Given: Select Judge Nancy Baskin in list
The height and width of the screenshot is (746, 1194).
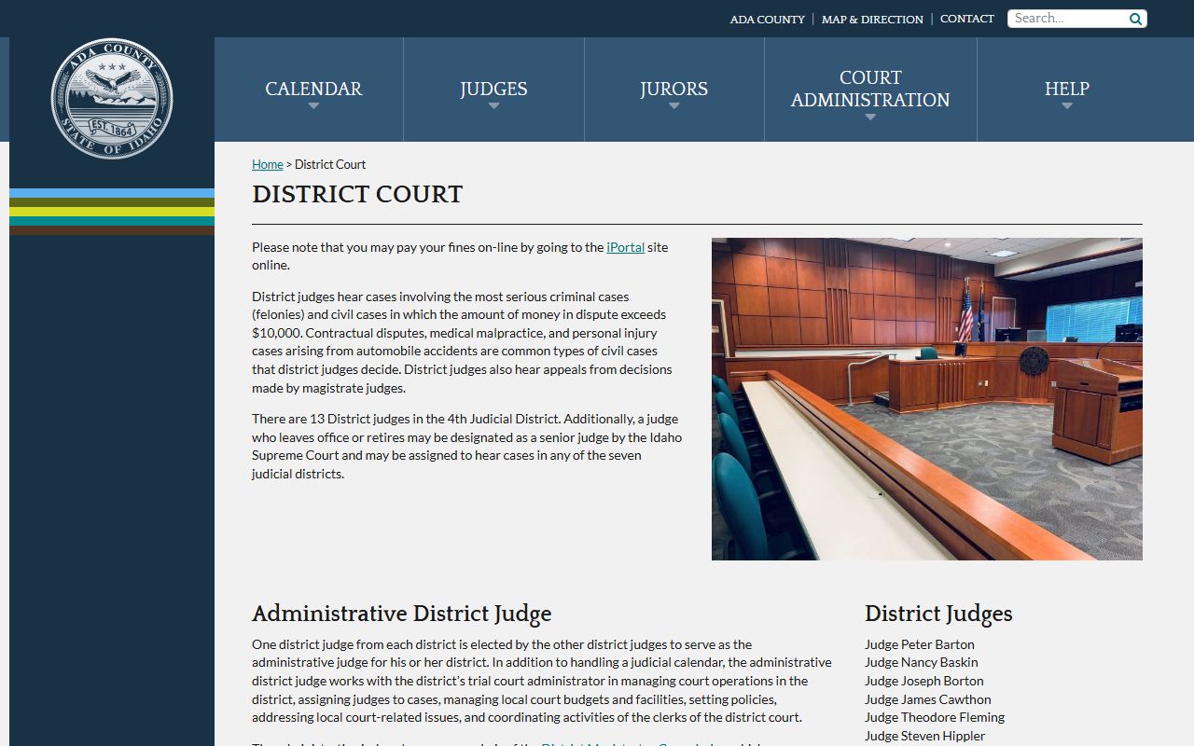Looking at the screenshot, I should [922, 662].
